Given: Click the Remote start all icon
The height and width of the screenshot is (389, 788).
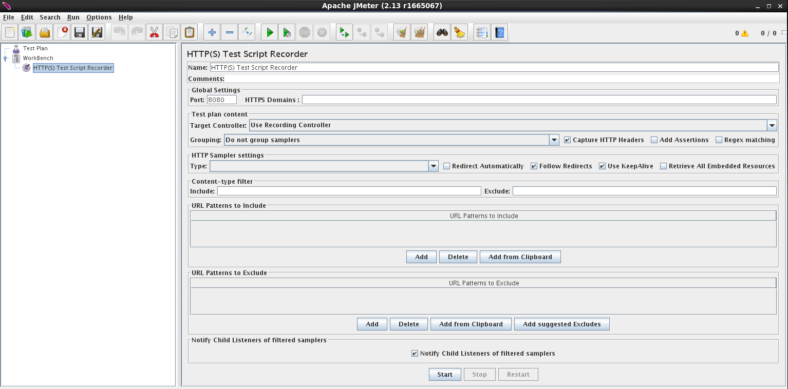Looking at the screenshot, I should tap(345, 32).
